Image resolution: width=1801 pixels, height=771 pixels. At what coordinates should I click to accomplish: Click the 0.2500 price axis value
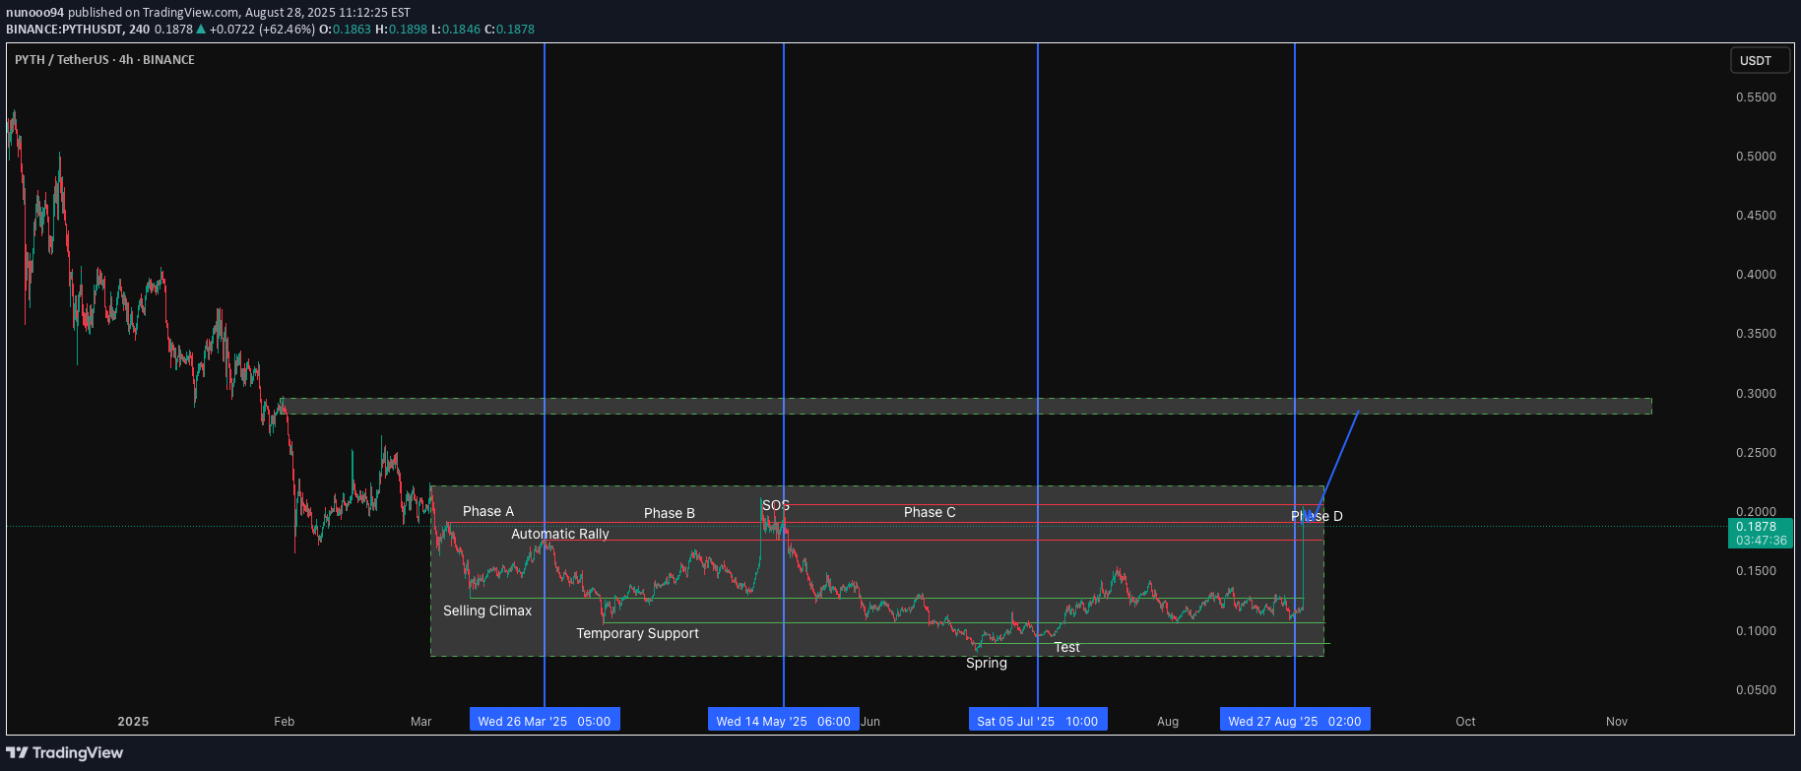click(x=1756, y=453)
